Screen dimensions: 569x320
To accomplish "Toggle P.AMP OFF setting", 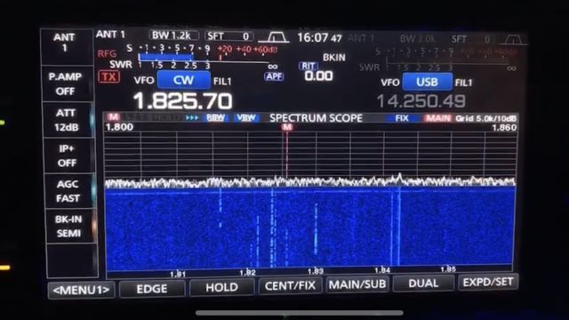I will tap(66, 84).
